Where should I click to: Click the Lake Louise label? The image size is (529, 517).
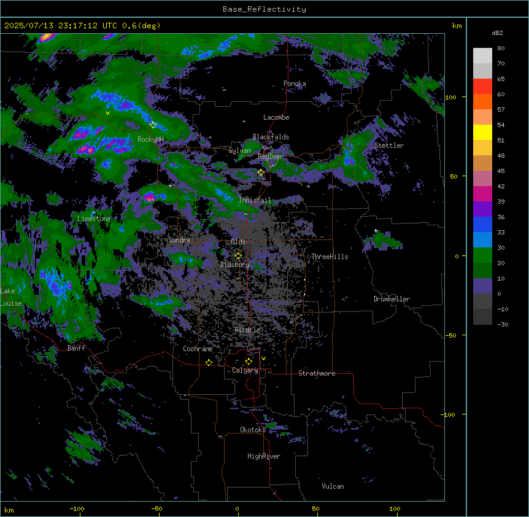(x=11, y=297)
